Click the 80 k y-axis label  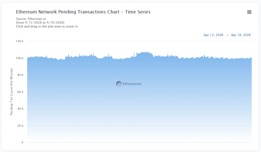click(20, 75)
